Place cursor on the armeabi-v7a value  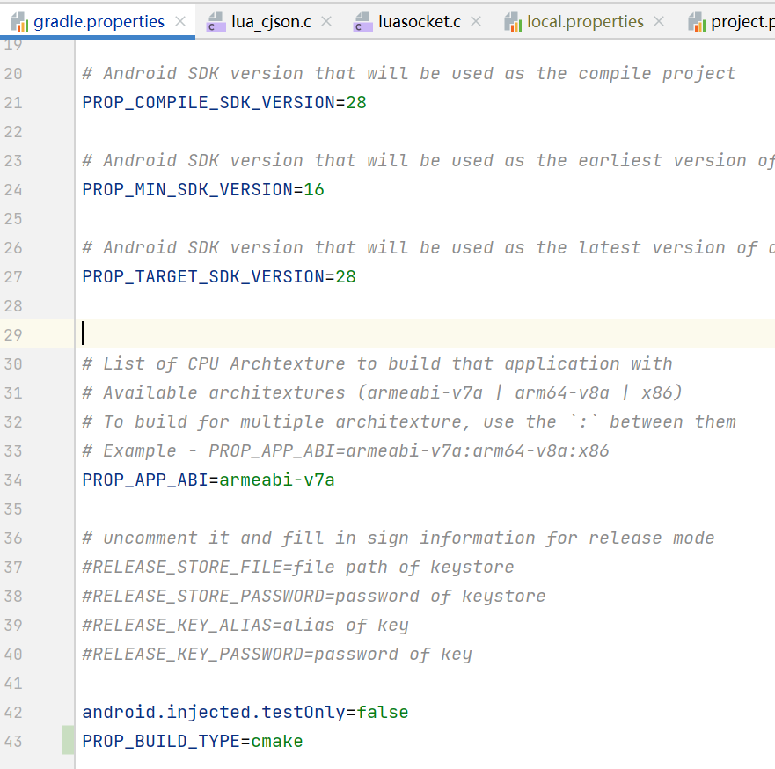277,480
